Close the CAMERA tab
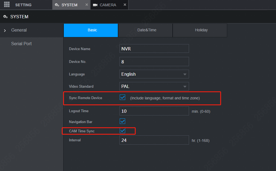Screen dimensions: 276x171 pos(125,5)
